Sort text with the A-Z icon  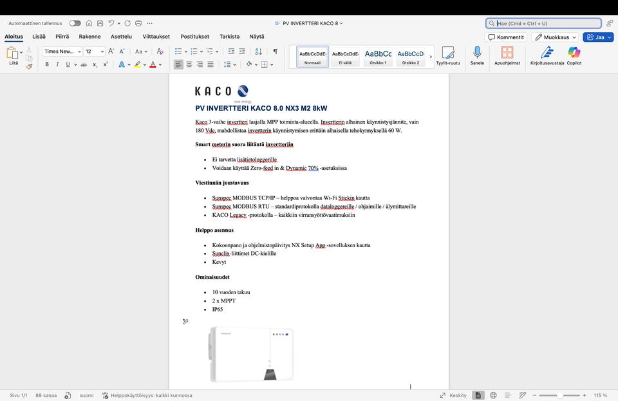(x=258, y=51)
